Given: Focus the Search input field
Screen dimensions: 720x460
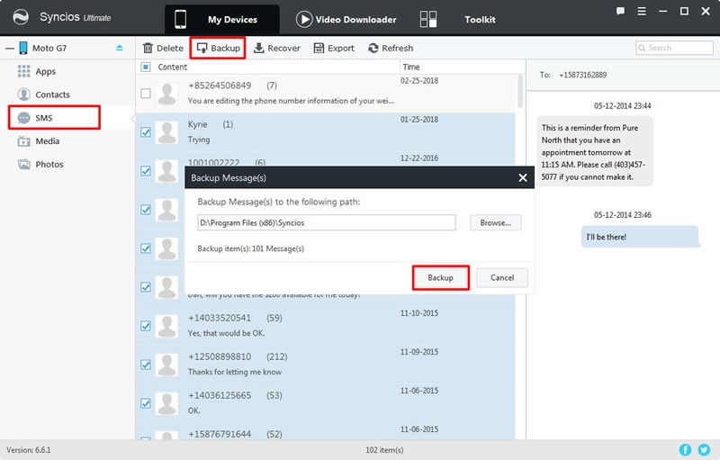Looking at the screenshot, I should click(x=674, y=48).
